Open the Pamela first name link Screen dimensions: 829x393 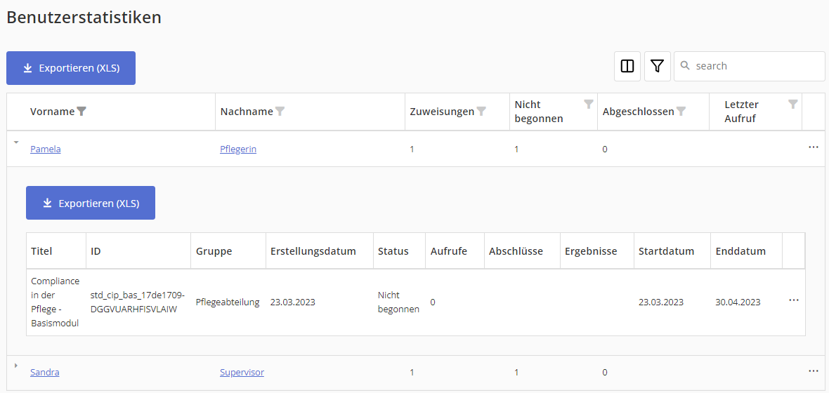[46, 149]
